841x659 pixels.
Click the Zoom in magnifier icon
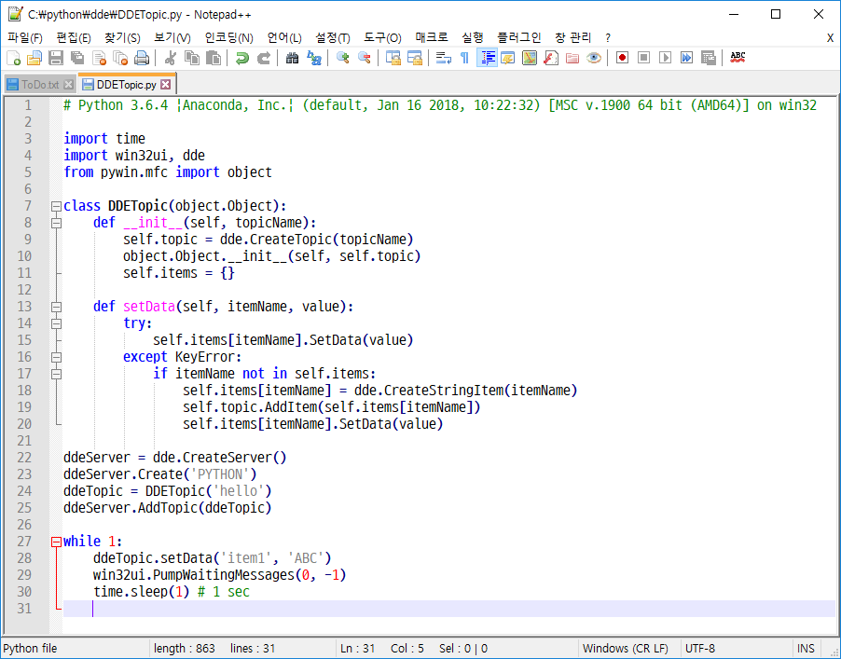coord(343,58)
